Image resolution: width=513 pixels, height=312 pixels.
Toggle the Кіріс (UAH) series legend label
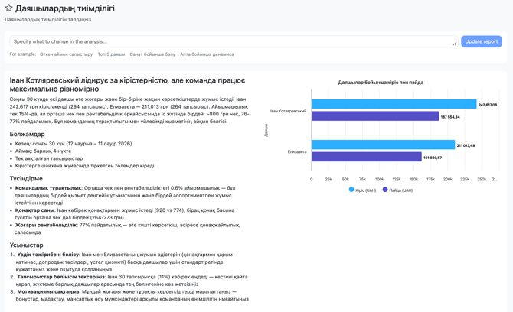tap(366, 190)
